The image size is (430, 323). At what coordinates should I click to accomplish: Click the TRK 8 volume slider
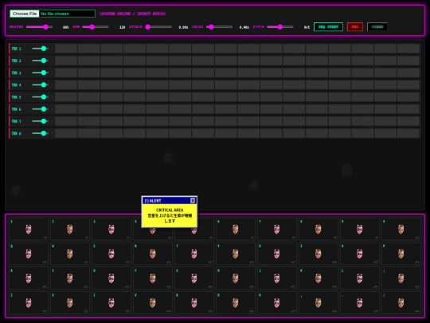click(41, 133)
